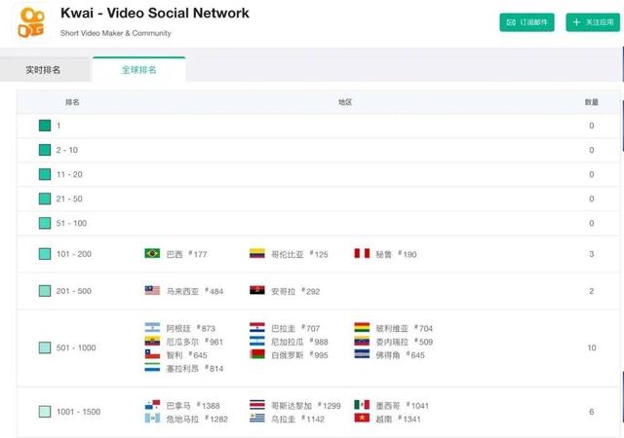Click the Kwai app logo icon
This screenshot has width=624, height=438.
[x=31, y=22]
